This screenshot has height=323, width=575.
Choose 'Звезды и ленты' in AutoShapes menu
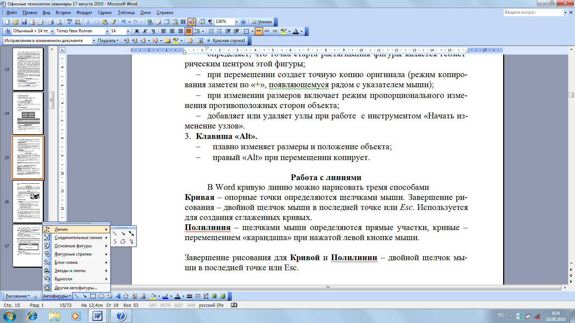76,271
